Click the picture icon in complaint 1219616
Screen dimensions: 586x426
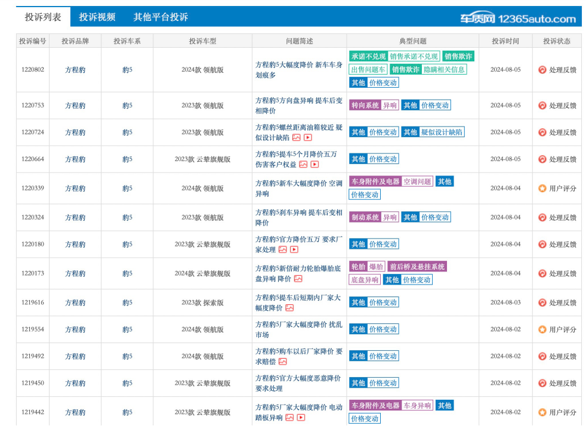click(289, 308)
